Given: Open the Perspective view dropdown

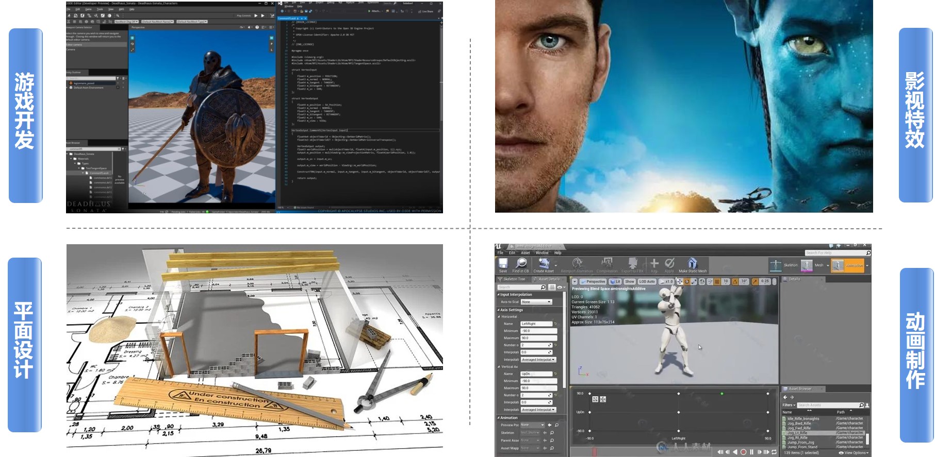Looking at the screenshot, I should [593, 282].
